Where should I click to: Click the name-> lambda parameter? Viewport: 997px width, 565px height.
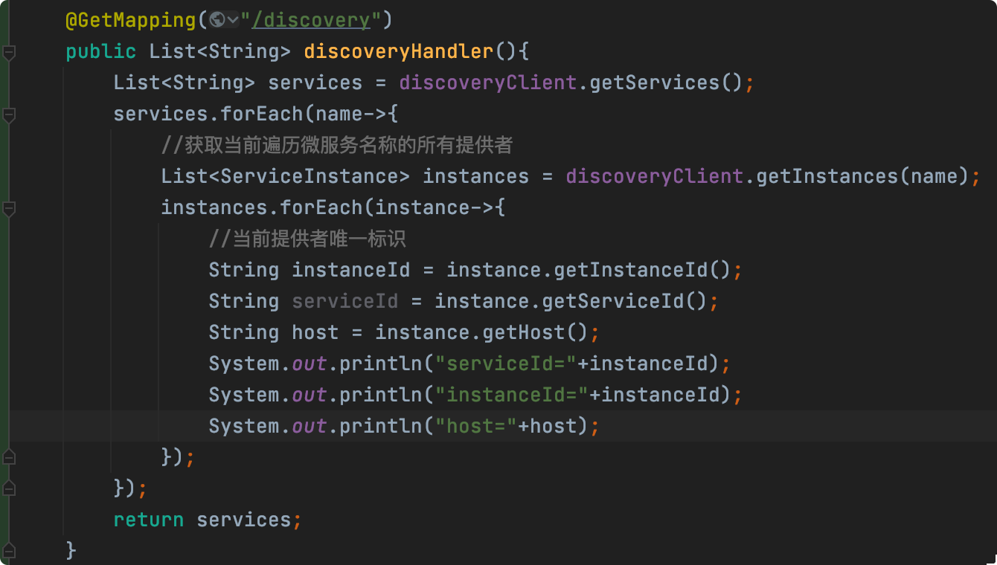351,114
